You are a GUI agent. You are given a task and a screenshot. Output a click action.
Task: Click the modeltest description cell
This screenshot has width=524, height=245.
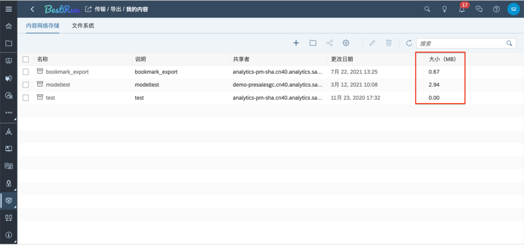coord(147,85)
